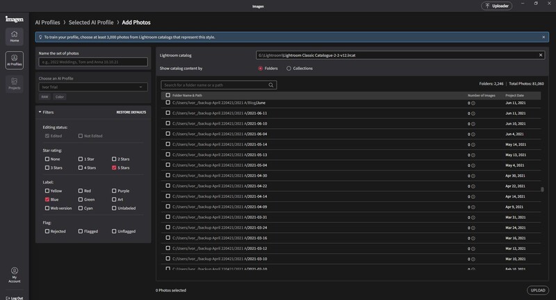Clear the Lightroom catalog path
Viewport: 556px width, 300px height.
541,55
